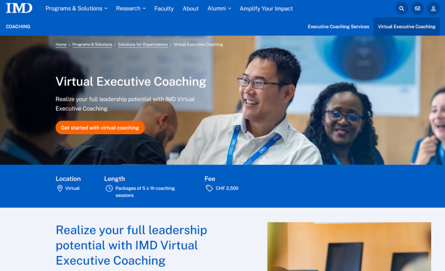Click the laptop photo thumbnail
445x271 pixels.
pyautogui.click(x=349, y=247)
